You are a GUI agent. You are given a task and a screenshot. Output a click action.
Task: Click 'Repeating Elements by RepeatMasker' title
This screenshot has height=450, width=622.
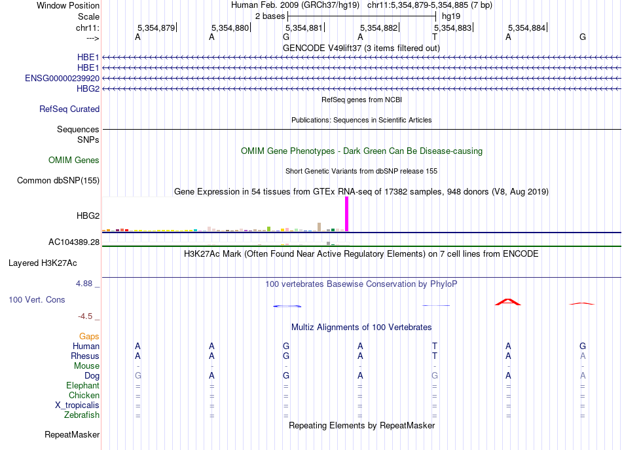(x=361, y=425)
